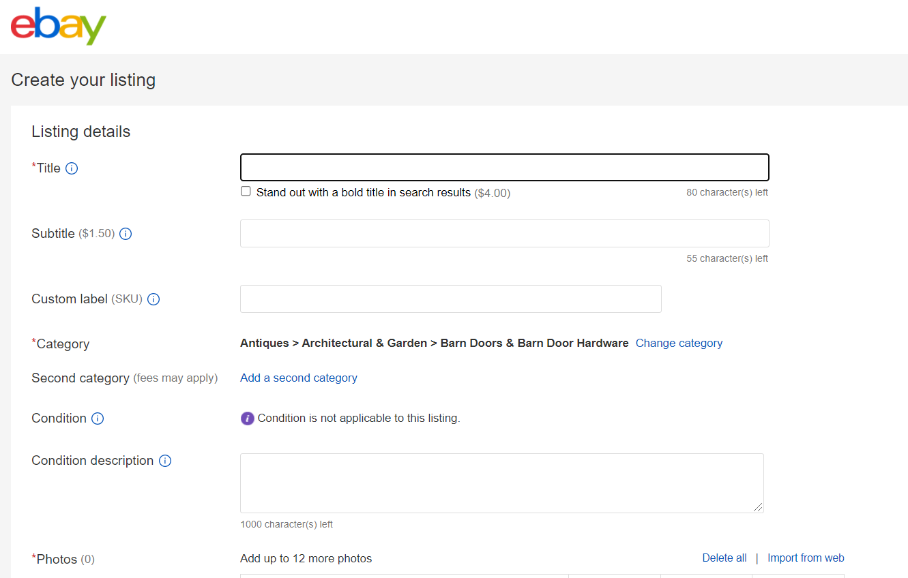Click the info icon next to Subtitle
The width and height of the screenshot is (908, 578).
(x=126, y=234)
